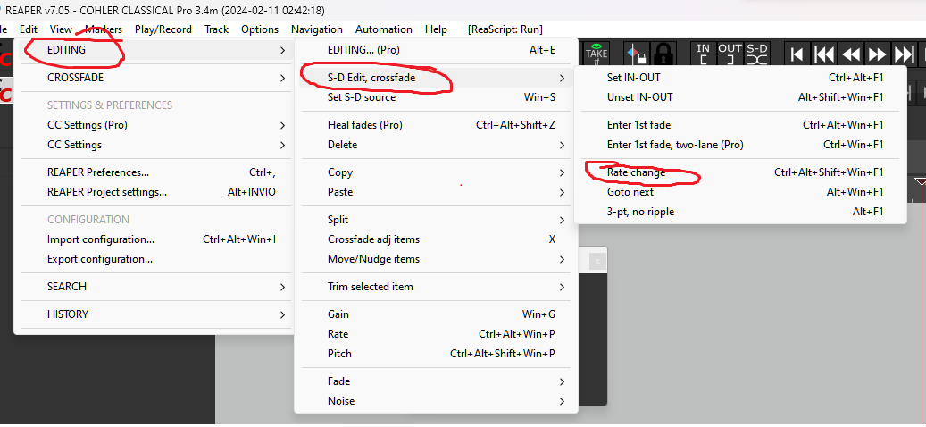
Task: Toggle the padlock lock icon
Action: [663, 54]
